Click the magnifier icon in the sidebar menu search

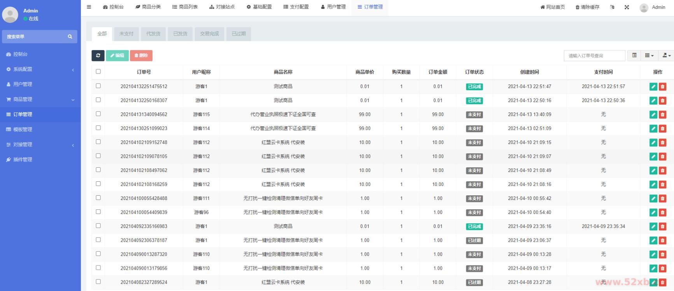(x=70, y=37)
